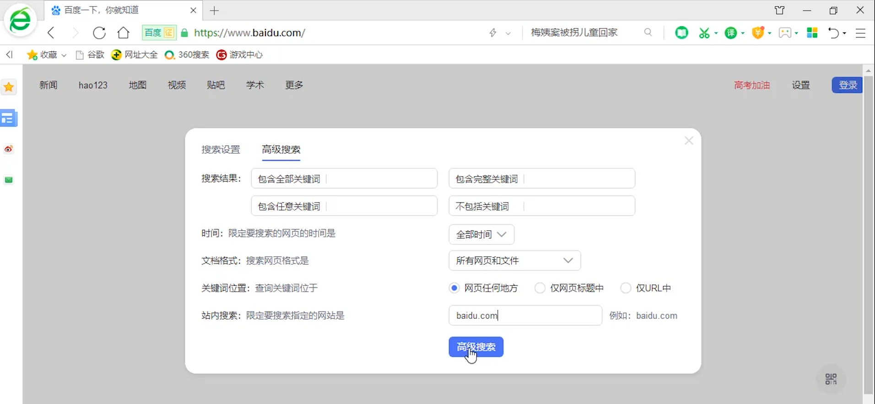The image size is (875, 404).
Task: Open the favorites star in sidebar
Action: click(x=9, y=87)
